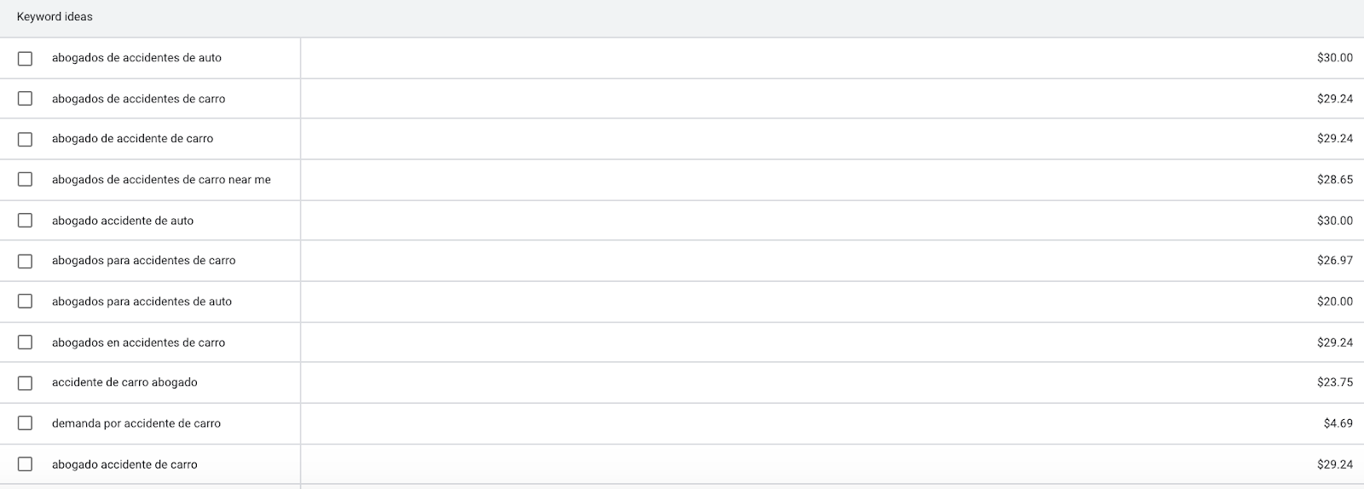Check the 'abogado accidente de auto' row box
The height and width of the screenshot is (489, 1364).
click(25, 221)
